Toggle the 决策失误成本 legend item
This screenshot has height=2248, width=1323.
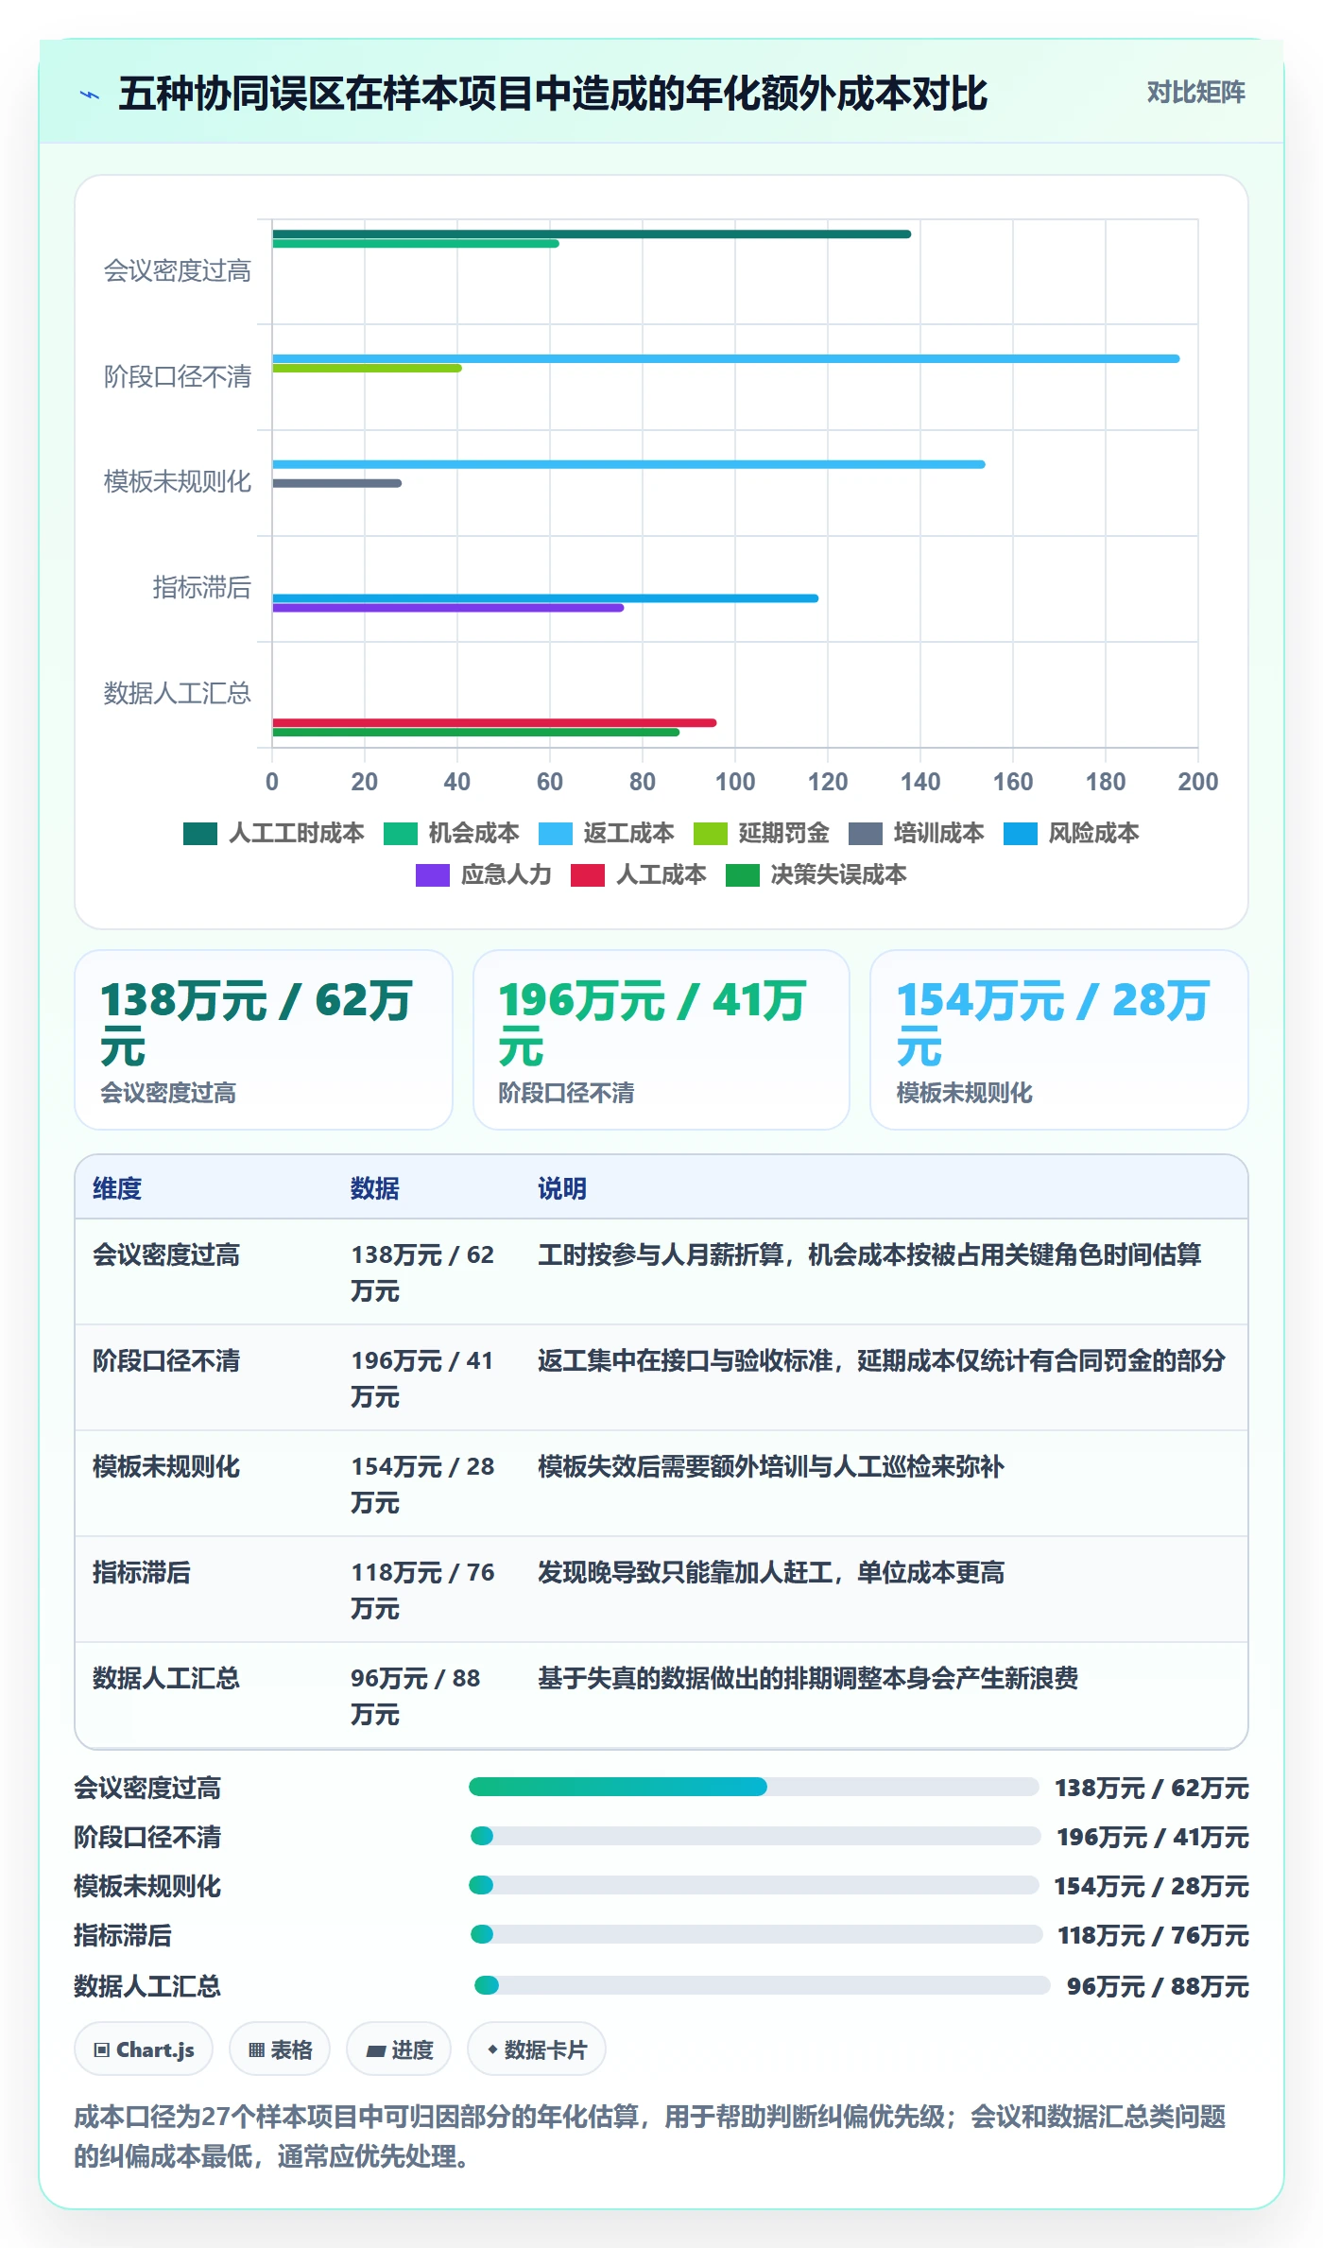pyautogui.click(x=816, y=874)
